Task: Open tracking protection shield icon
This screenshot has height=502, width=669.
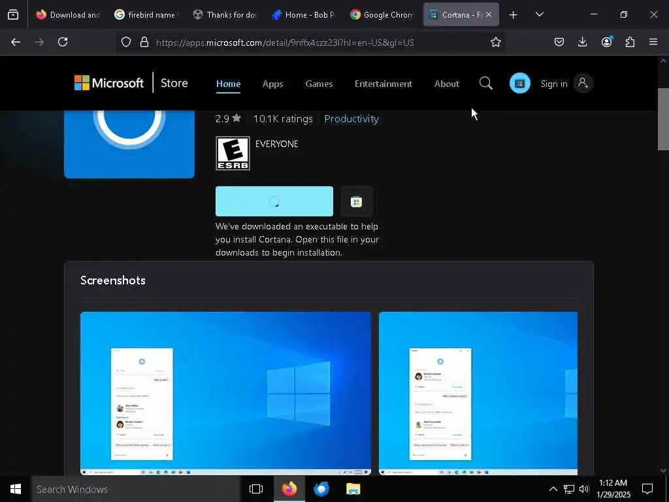Action: tap(126, 42)
